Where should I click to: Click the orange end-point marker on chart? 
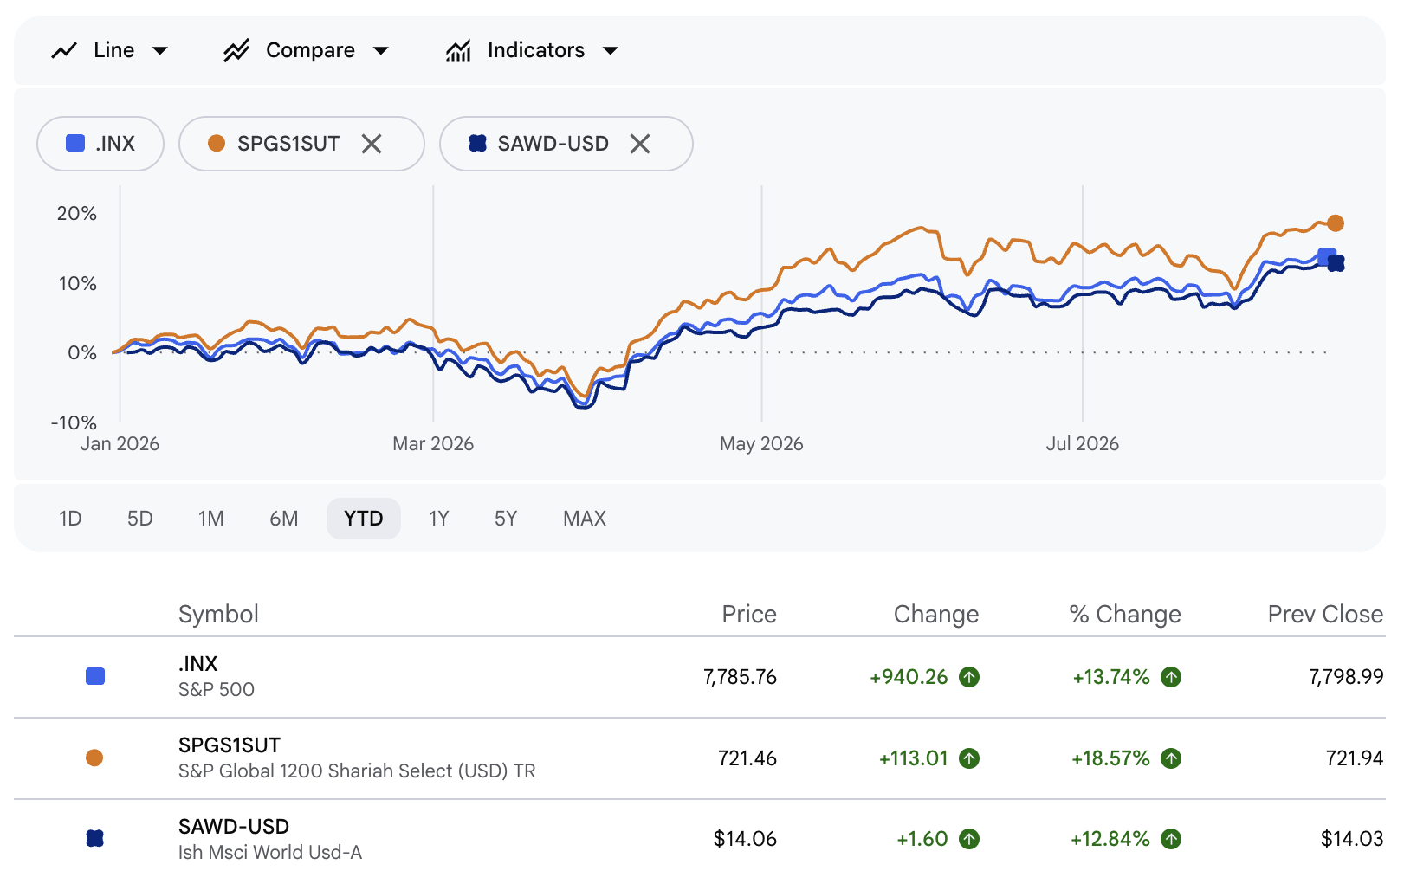pyautogui.click(x=1336, y=223)
